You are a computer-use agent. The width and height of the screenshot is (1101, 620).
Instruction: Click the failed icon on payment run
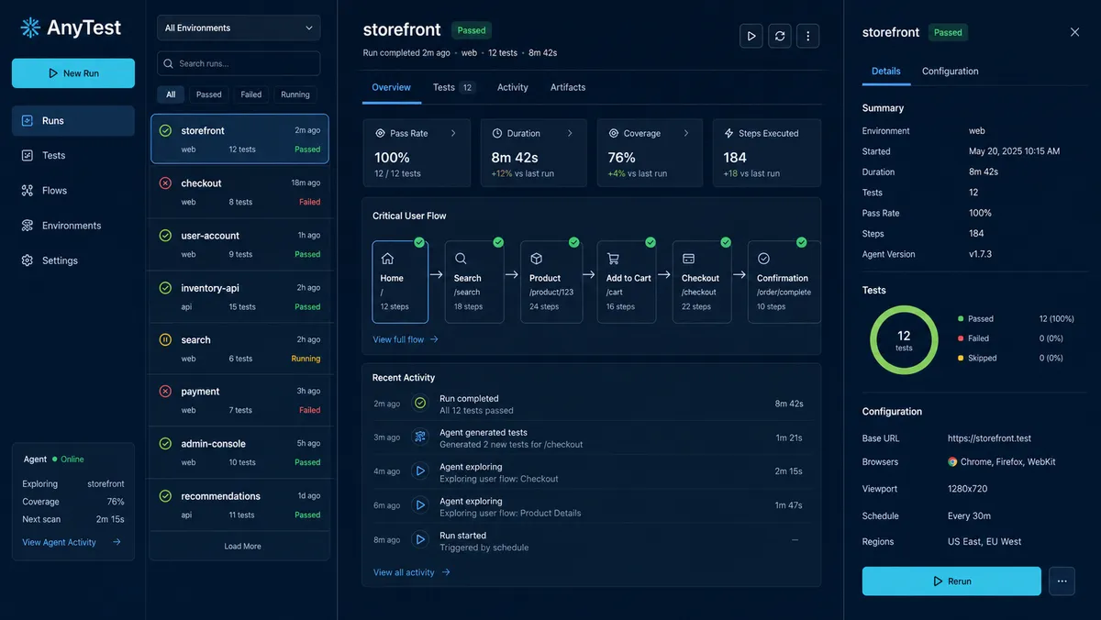click(165, 392)
